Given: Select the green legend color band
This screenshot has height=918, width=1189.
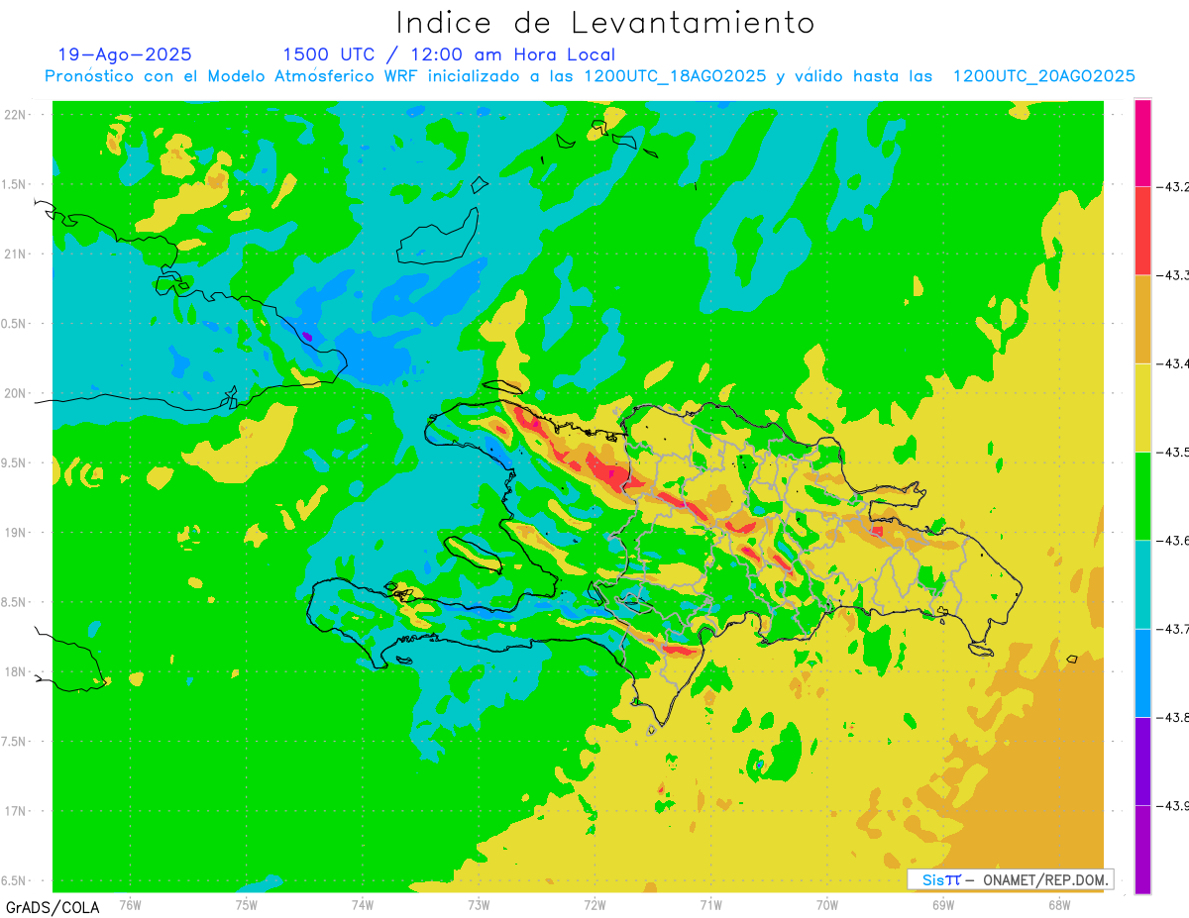Looking at the screenshot, I should (1142, 495).
